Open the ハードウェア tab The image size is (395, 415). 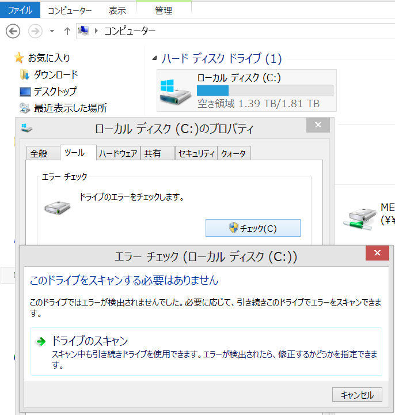click(x=118, y=153)
